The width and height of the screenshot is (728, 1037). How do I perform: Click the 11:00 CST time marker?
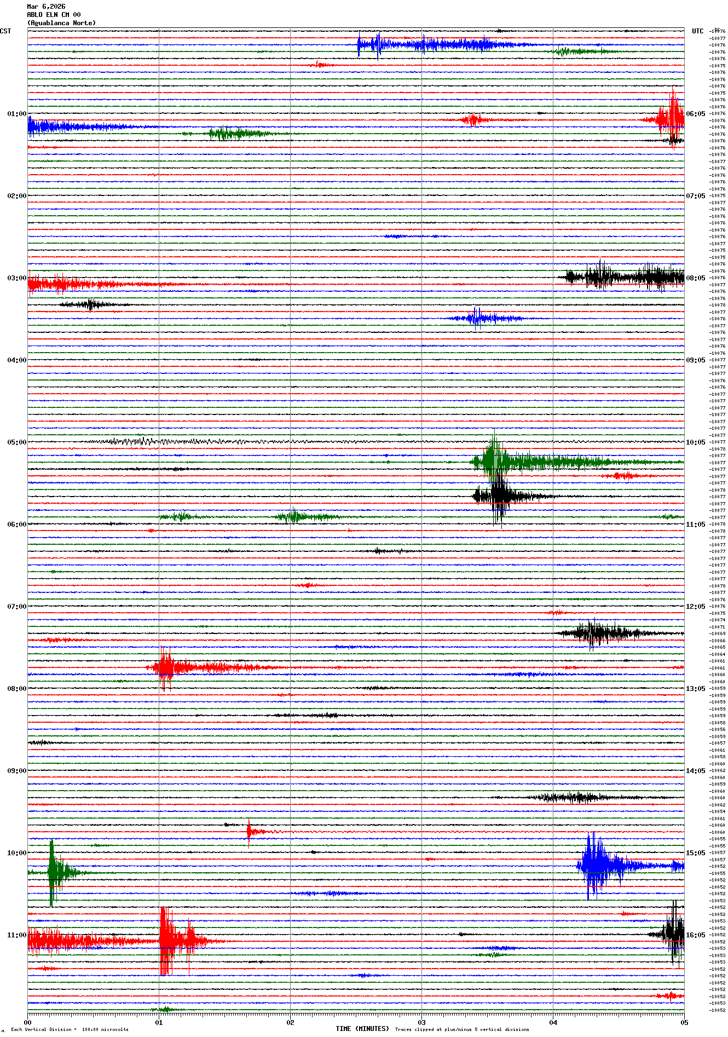click(16, 935)
